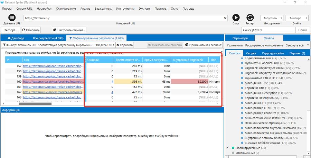Select the Ошибки subtab
The height and width of the screenshot is (158, 311).
pyautogui.click(x=235, y=53)
